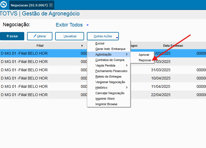This screenshot has width=206, height=148.
Task: Select the row dated 11/04/2025
Action: [103, 86]
